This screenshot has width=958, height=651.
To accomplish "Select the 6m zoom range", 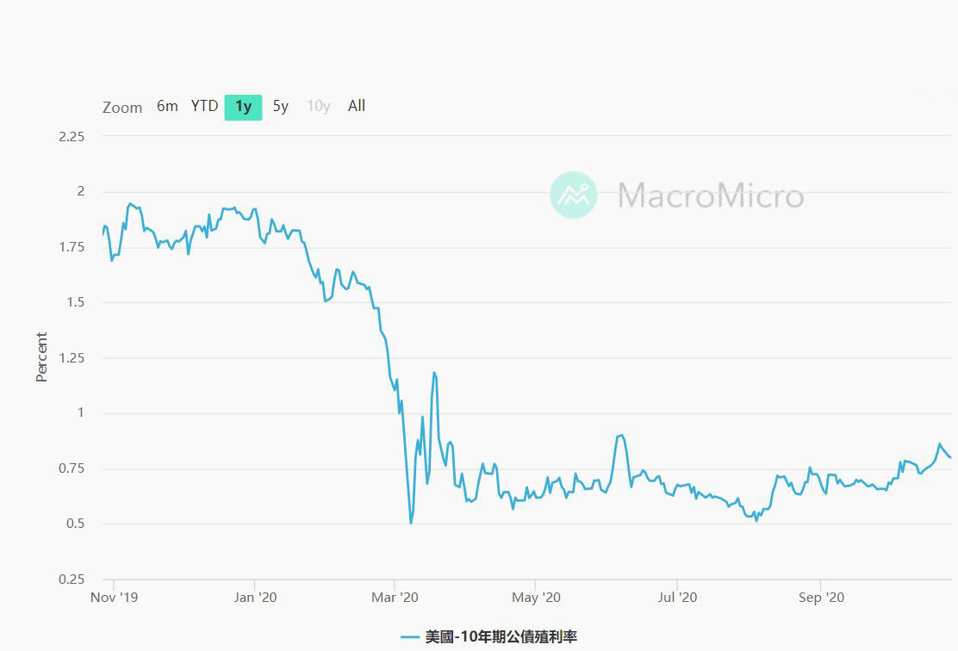I will 167,106.
